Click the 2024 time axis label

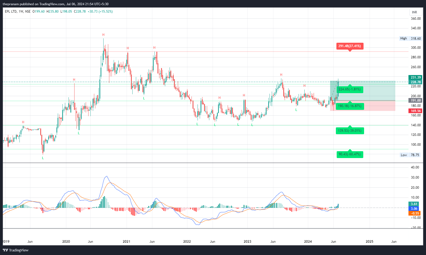(x=308, y=242)
